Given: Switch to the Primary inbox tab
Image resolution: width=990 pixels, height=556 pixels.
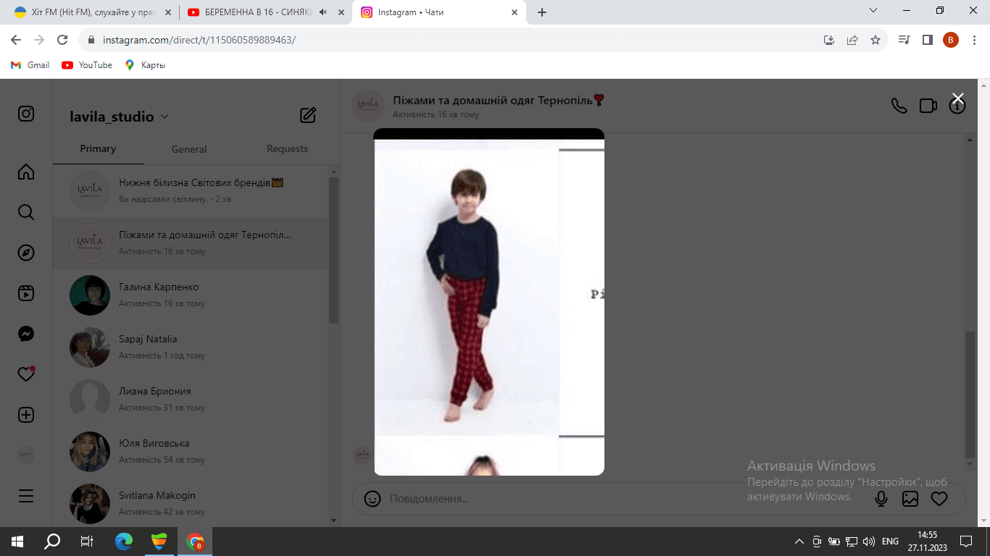Looking at the screenshot, I should [98, 149].
